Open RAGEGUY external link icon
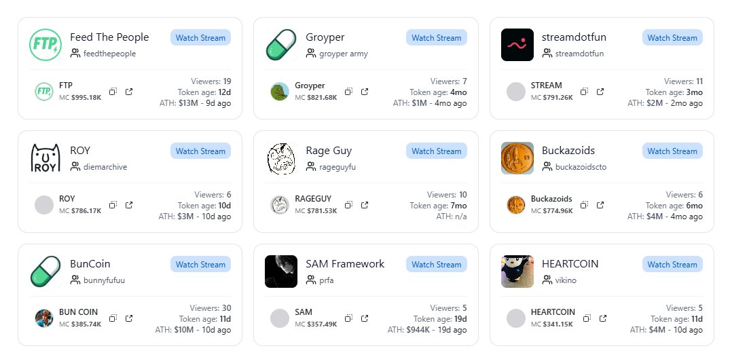 click(x=365, y=205)
